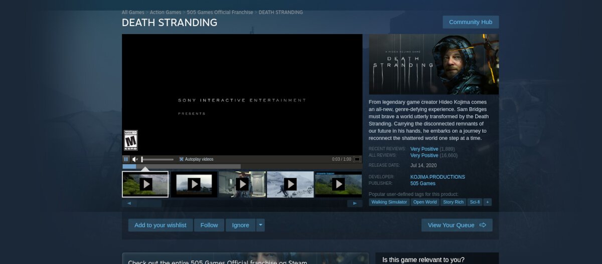
Task: Select the Open World tag
Action: click(425, 202)
